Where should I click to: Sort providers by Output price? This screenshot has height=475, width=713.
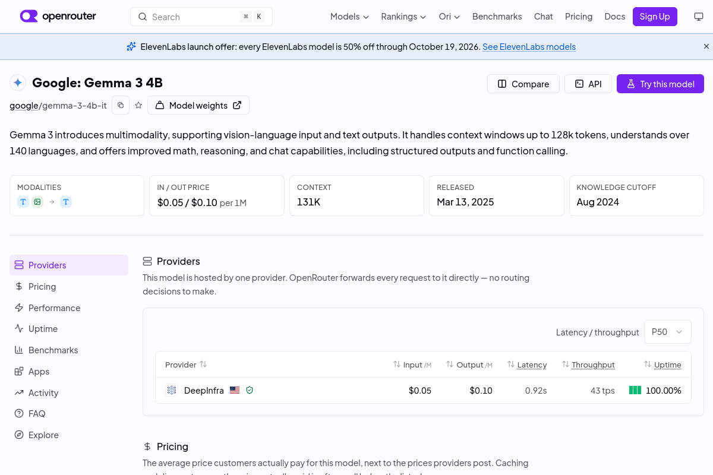pos(469,365)
